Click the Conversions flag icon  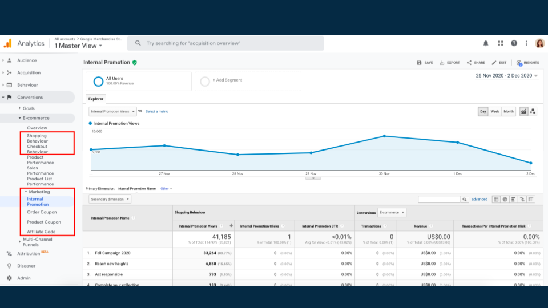10,97
